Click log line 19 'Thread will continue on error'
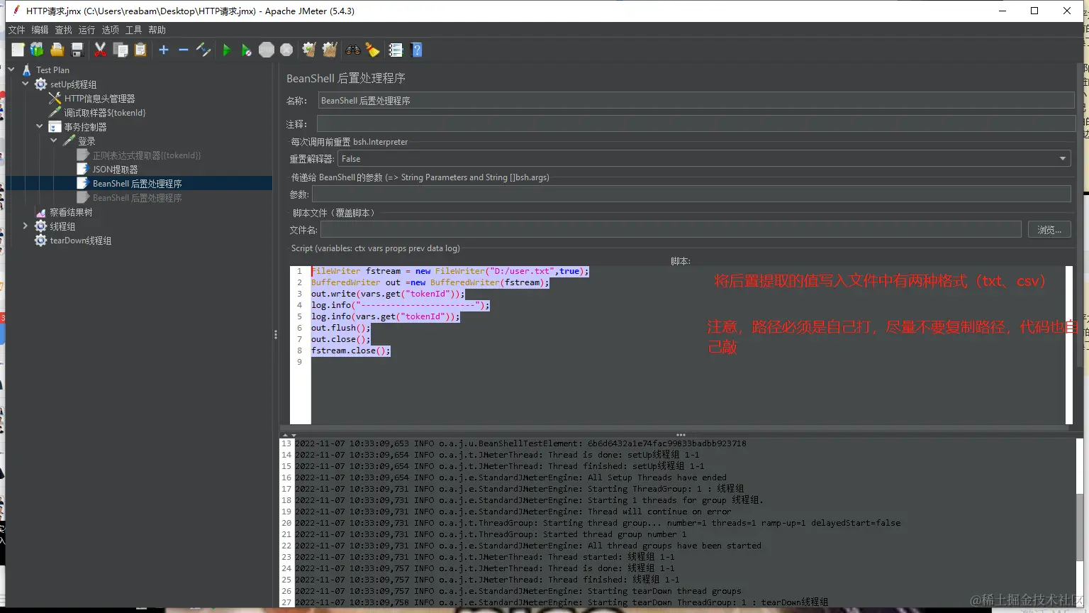This screenshot has width=1089, height=613. click(513, 512)
